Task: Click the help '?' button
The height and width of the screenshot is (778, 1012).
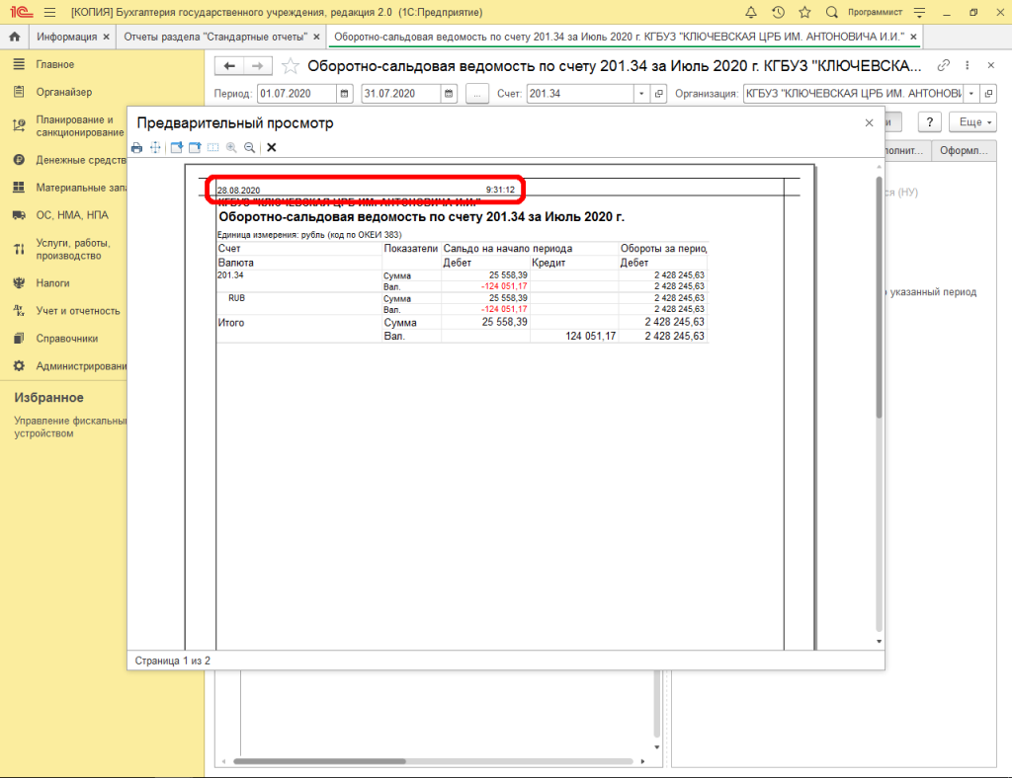Action: point(929,121)
